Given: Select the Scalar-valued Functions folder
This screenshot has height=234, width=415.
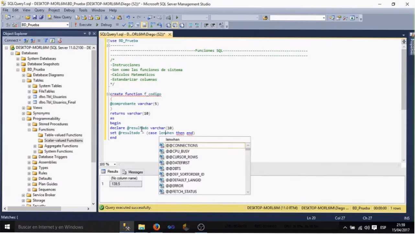Looking at the screenshot, I should (x=63, y=141).
